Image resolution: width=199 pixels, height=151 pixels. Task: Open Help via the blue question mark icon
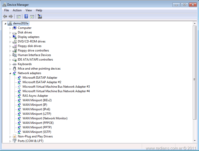tap(26, 17)
